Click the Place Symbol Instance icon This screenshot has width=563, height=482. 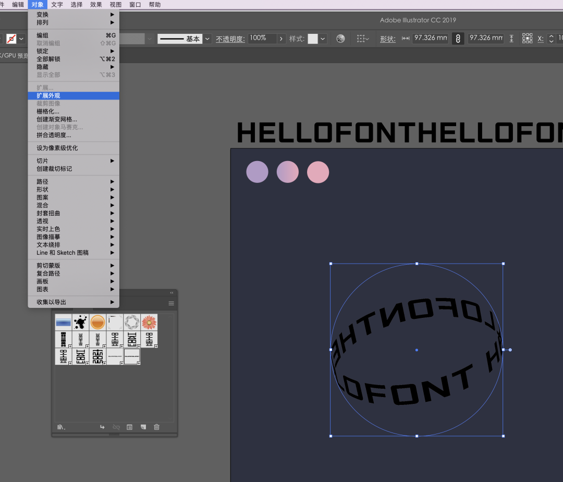tap(102, 427)
